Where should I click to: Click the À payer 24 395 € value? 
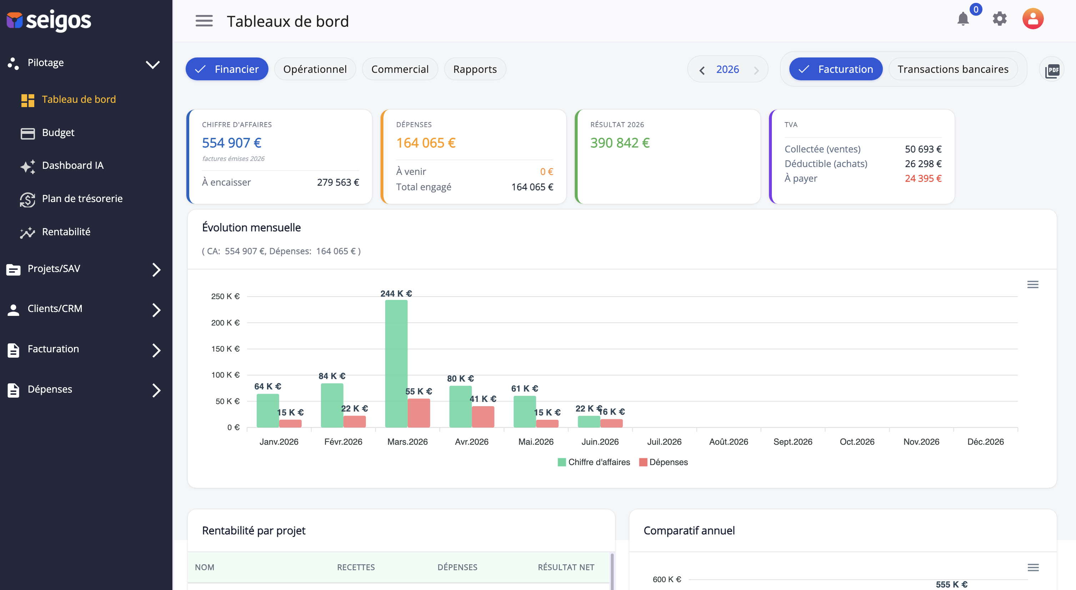coord(923,178)
